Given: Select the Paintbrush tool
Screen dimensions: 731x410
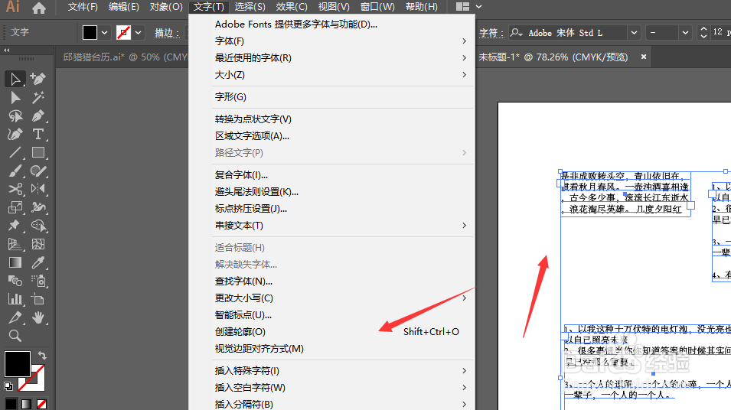Looking at the screenshot, I should (x=15, y=171).
